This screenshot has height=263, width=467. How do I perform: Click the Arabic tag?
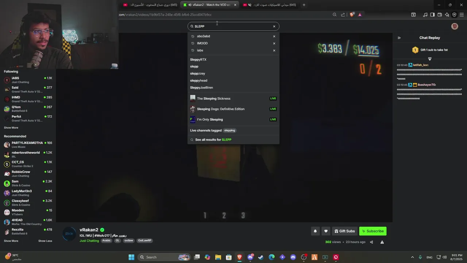click(x=106, y=241)
